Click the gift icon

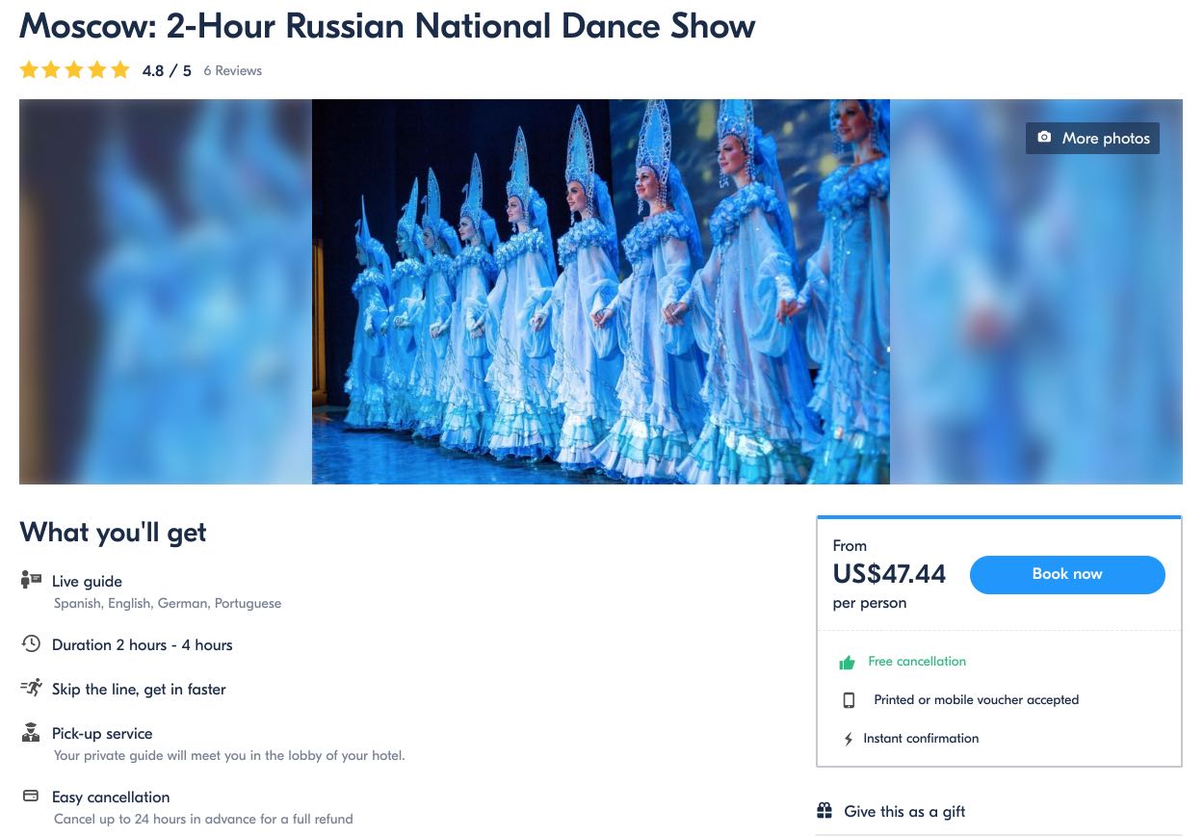click(824, 810)
